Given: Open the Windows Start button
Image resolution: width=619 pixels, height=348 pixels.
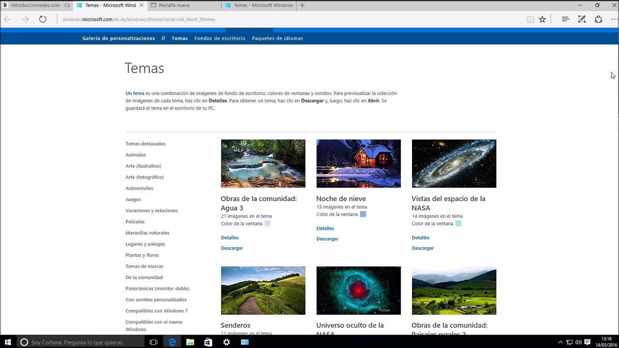Looking at the screenshot, I should coord(8,342).
